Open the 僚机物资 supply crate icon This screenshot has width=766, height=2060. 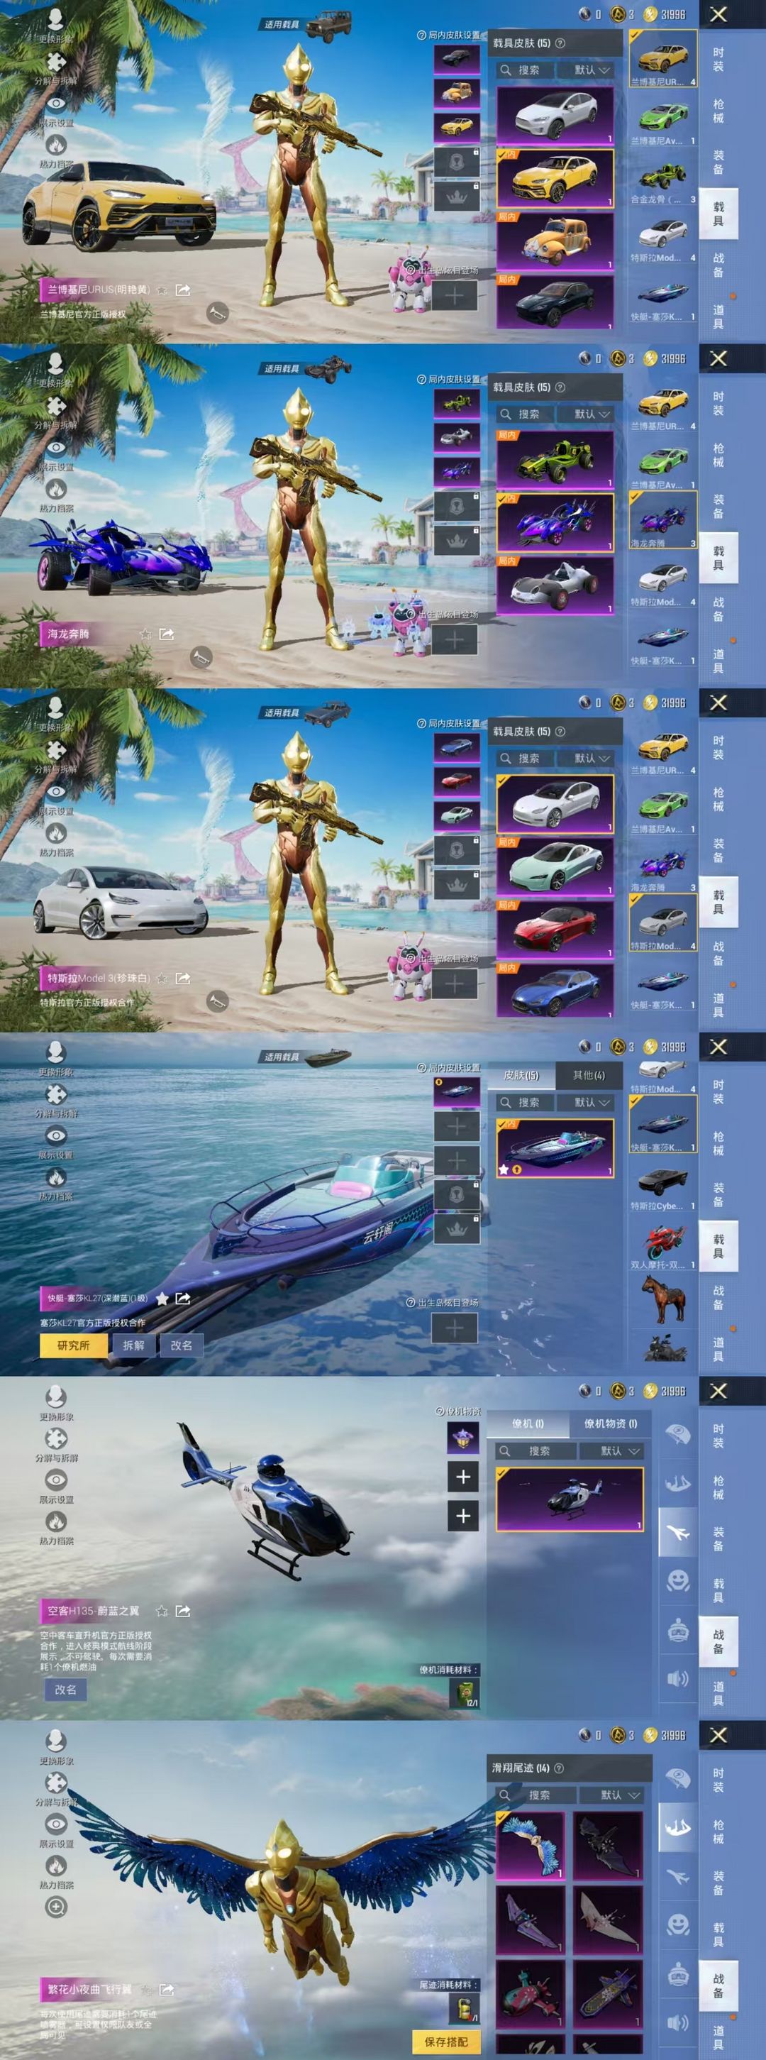[463, 1438]
